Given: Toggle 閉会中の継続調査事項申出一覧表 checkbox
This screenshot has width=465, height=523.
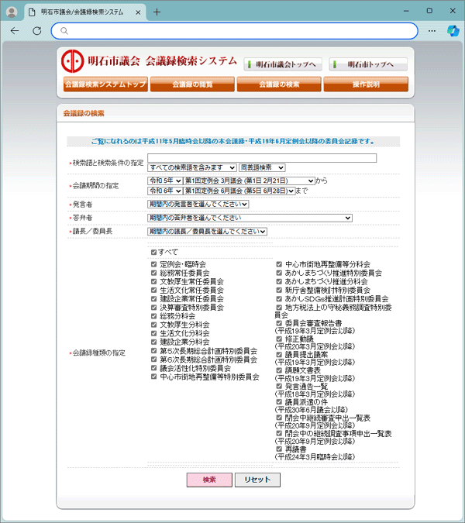Looking at the screenshot, I should (279, 433).
